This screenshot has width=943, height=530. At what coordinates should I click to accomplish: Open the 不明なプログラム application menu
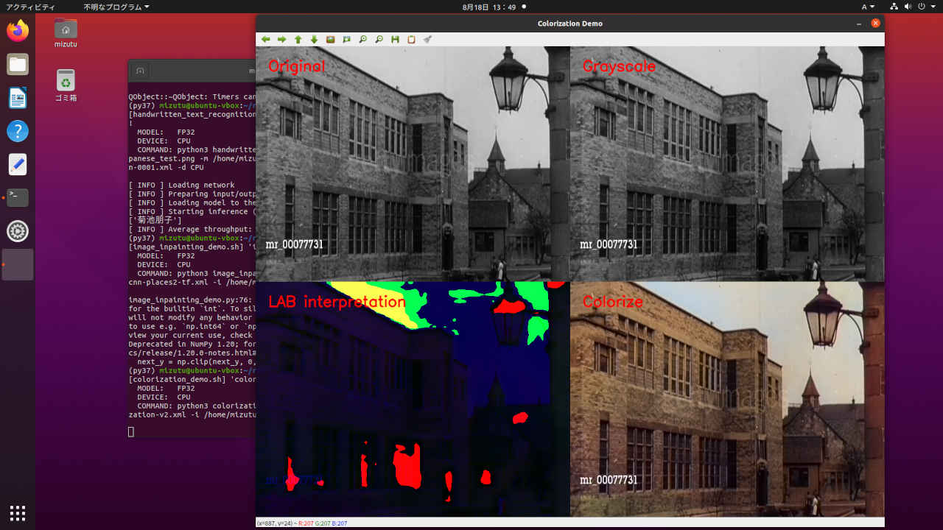pos(116,7)
